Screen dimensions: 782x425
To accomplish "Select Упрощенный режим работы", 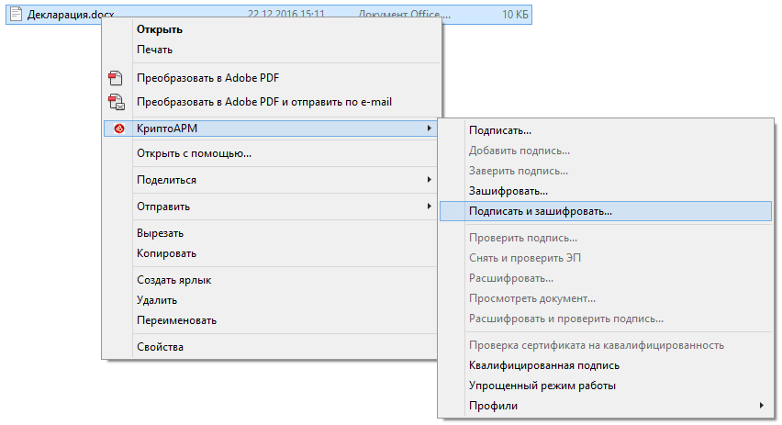I will [x=542, y=386].
